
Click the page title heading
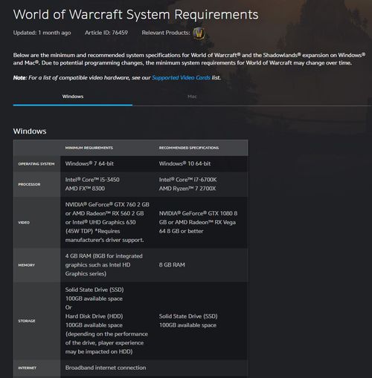[x=135, y=14]
